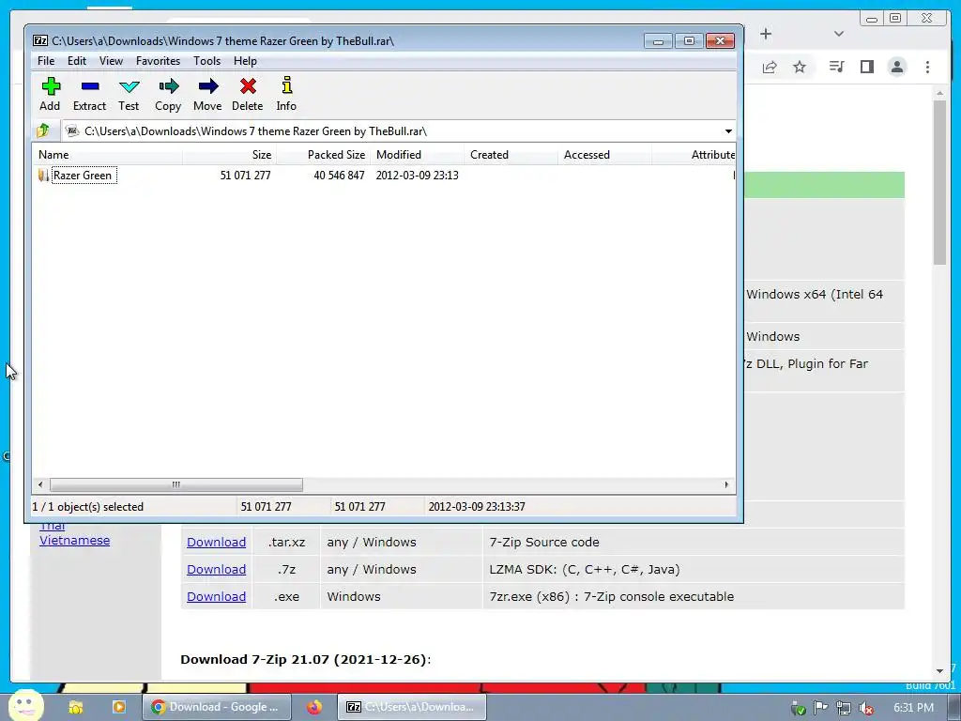Click 'Download 7-Zip 21.07 (2021-12-26)' heading
This screenshot has height=721, width=961.
[x=305, y=660]
